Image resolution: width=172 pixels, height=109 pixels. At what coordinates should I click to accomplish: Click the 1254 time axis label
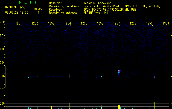pos(68,23)
